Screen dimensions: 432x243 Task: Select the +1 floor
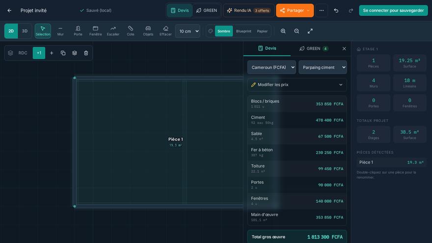tap(39, 53)
